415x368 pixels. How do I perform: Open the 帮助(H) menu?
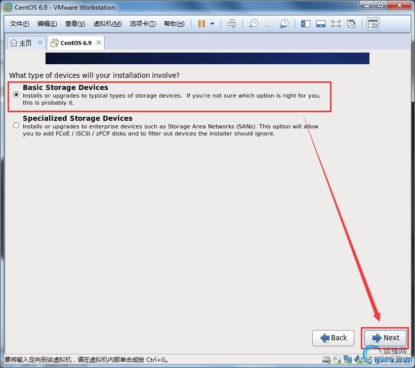[174, 24]
